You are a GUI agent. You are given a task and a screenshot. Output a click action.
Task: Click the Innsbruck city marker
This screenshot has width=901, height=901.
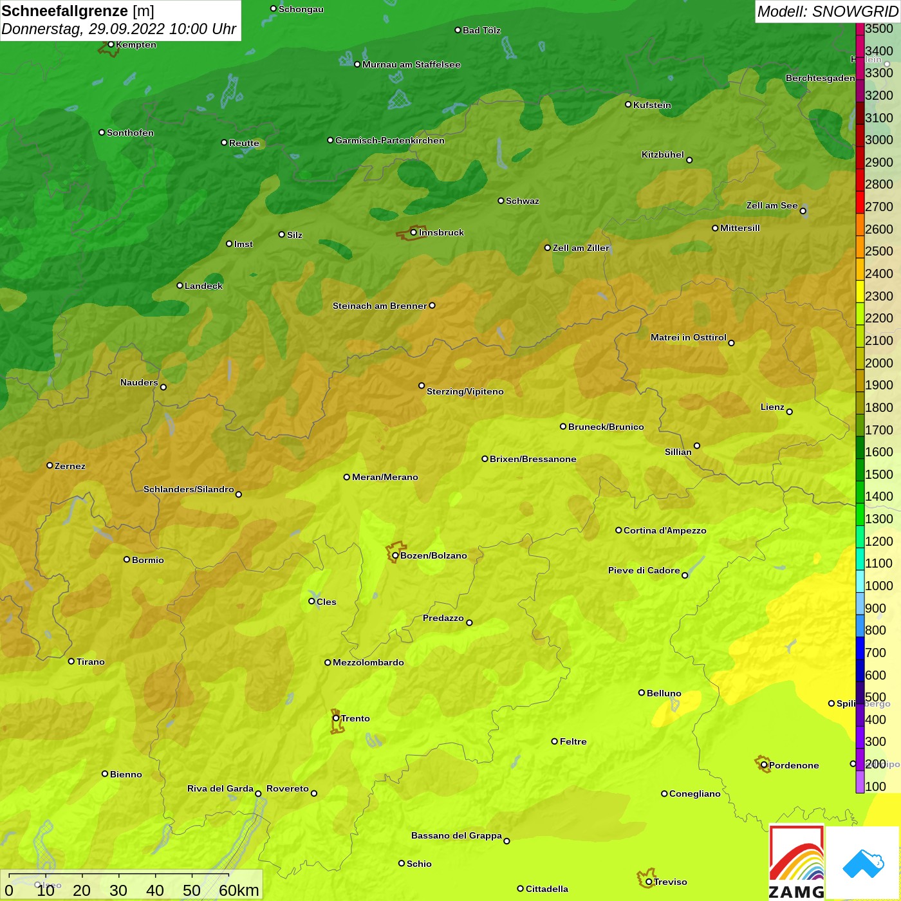413,232
